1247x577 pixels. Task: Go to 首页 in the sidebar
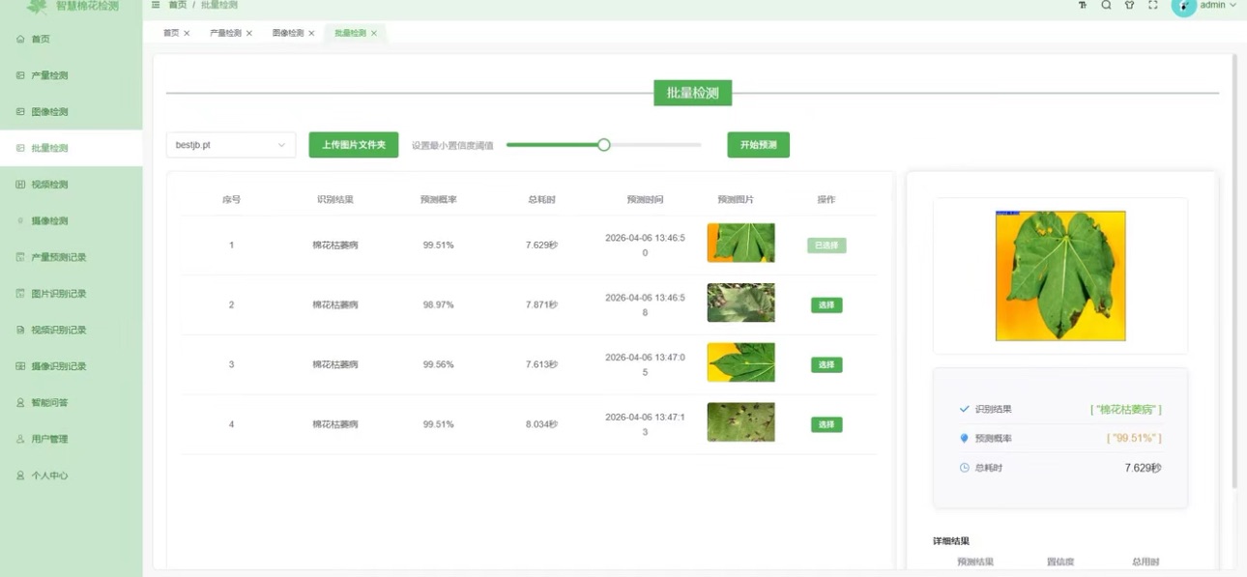coord(72,39)
